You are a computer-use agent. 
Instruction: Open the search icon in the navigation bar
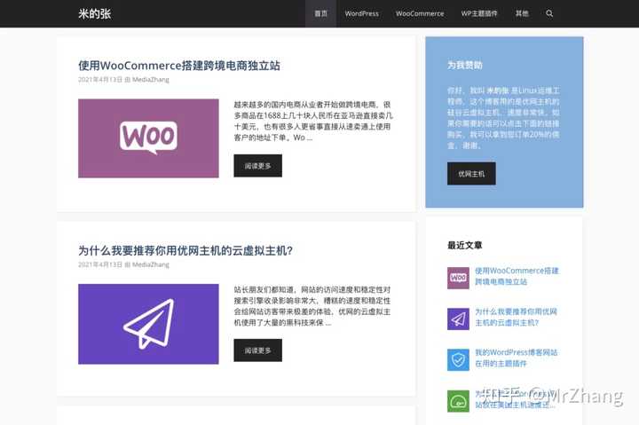point(549,13)
